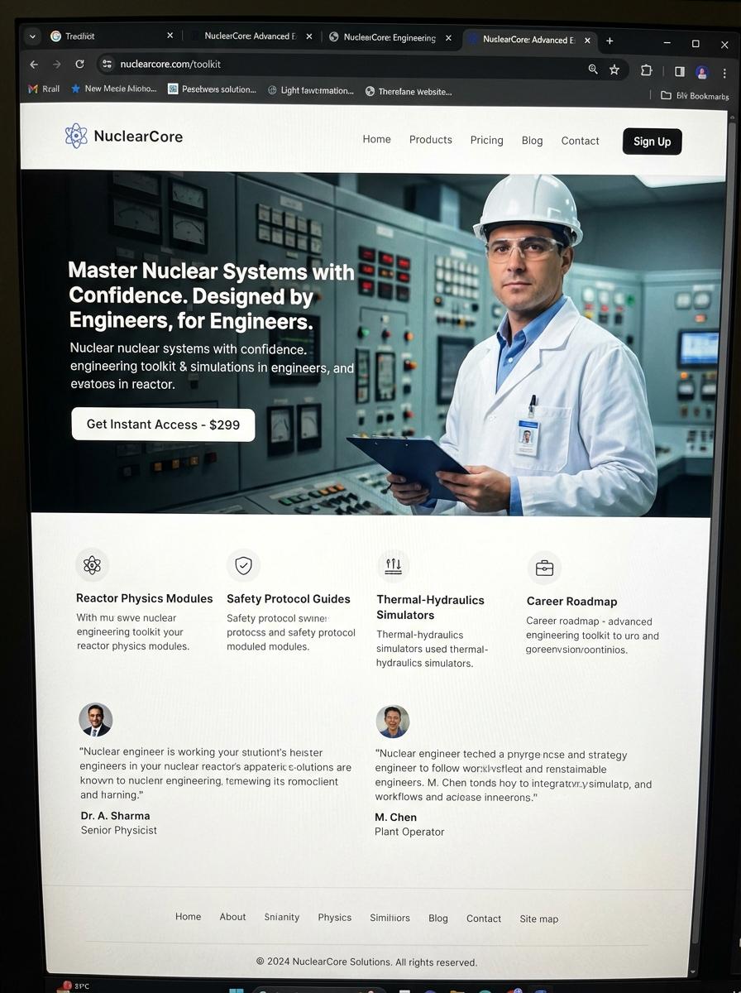Open the Pricing navigation item
Screen dimensions: 741x993
(486, 140)
